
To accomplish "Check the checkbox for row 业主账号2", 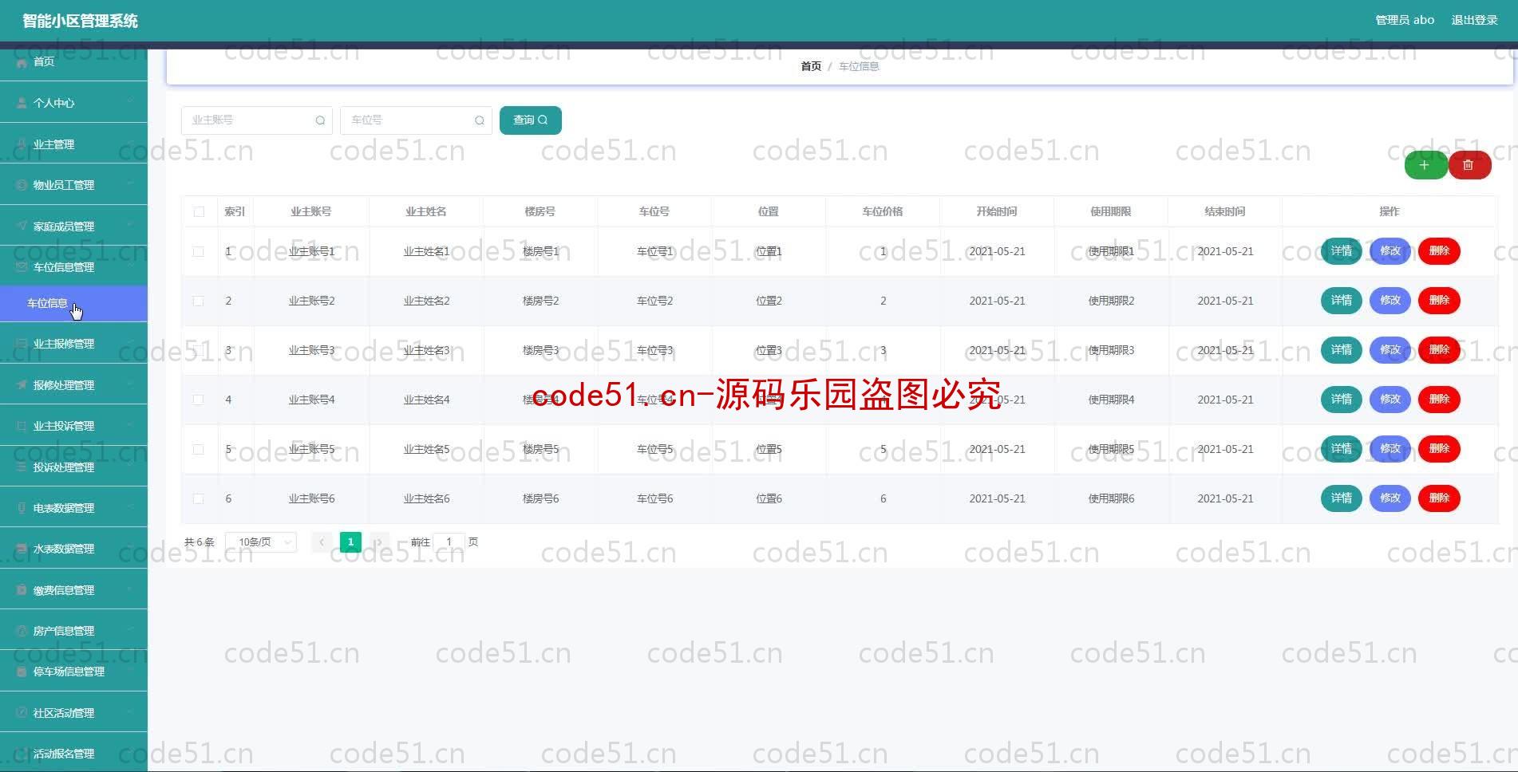I will point(199,301).
